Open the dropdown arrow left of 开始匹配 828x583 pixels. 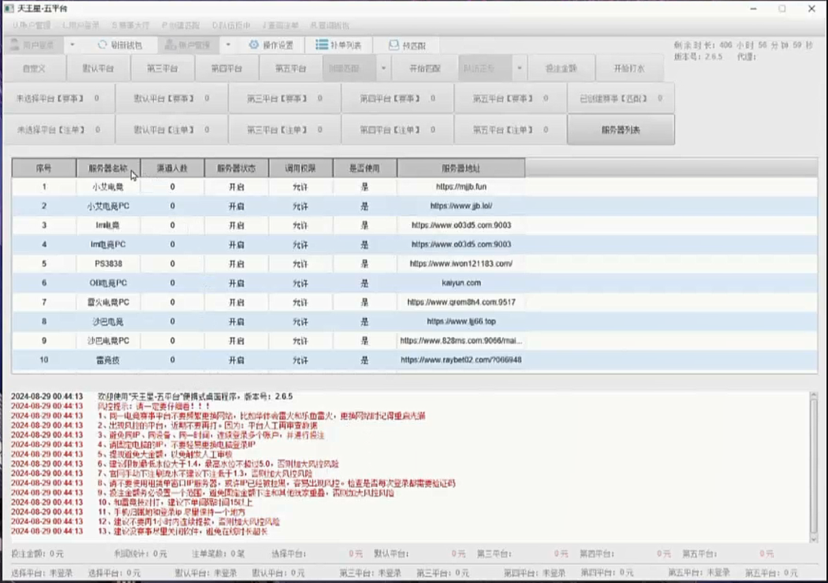383,69
